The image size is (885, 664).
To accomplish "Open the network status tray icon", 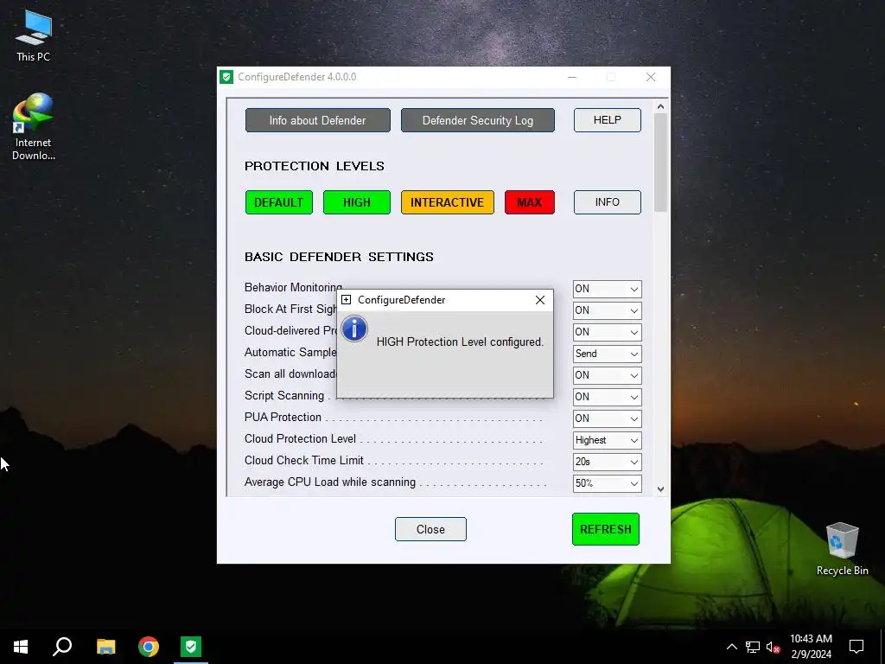I will pyautogui.click(x=753, y=647).
